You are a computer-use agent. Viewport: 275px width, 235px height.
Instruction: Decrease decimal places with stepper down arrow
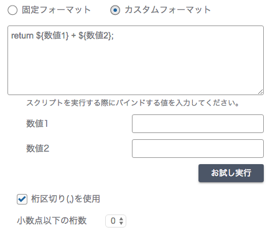click(121, 223)
